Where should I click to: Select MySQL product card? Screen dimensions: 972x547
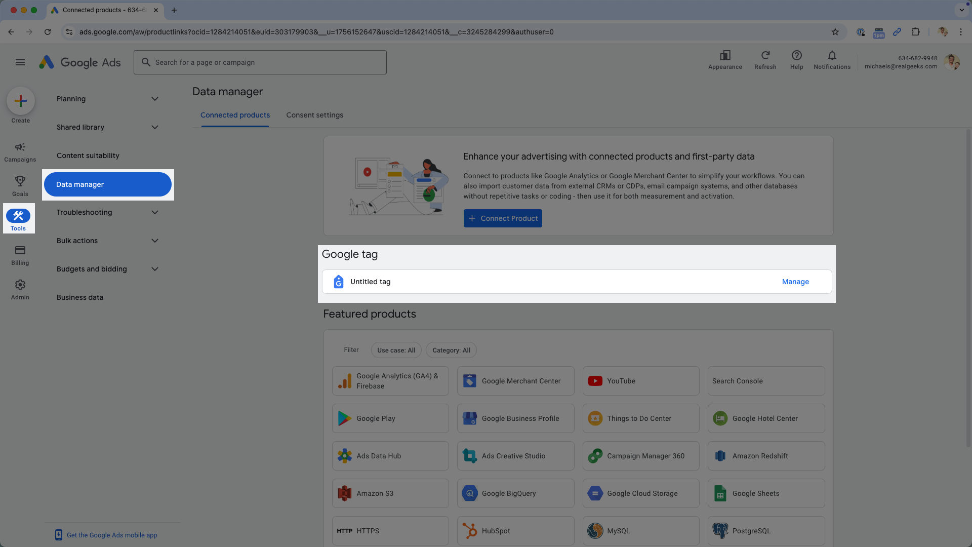click(x=641, y=531)
